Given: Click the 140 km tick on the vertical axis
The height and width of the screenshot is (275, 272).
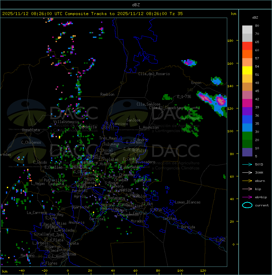Looking at the screenshot, I should coord(230,86).
